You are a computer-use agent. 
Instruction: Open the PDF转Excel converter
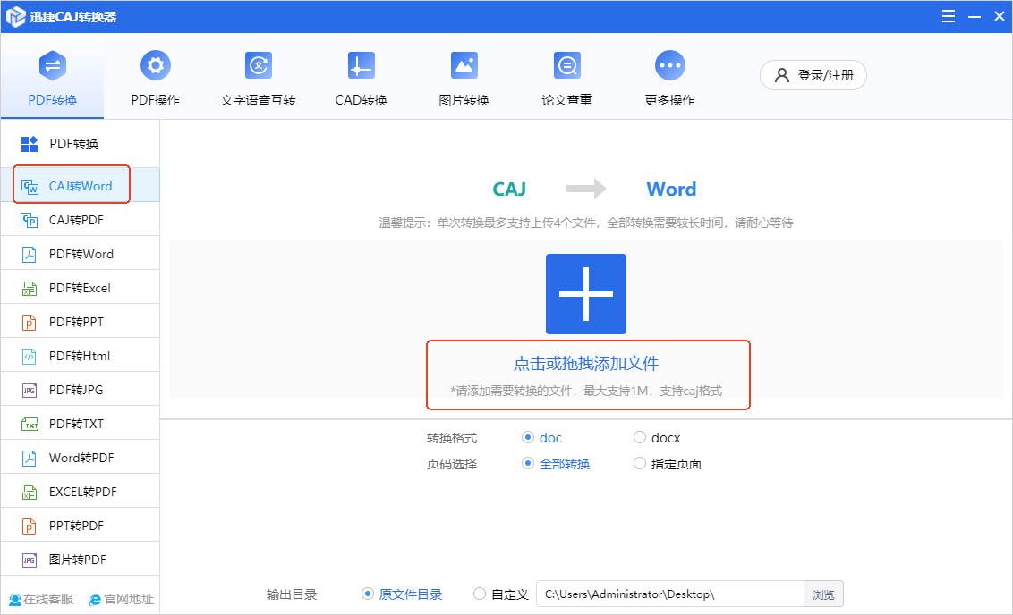81,287
